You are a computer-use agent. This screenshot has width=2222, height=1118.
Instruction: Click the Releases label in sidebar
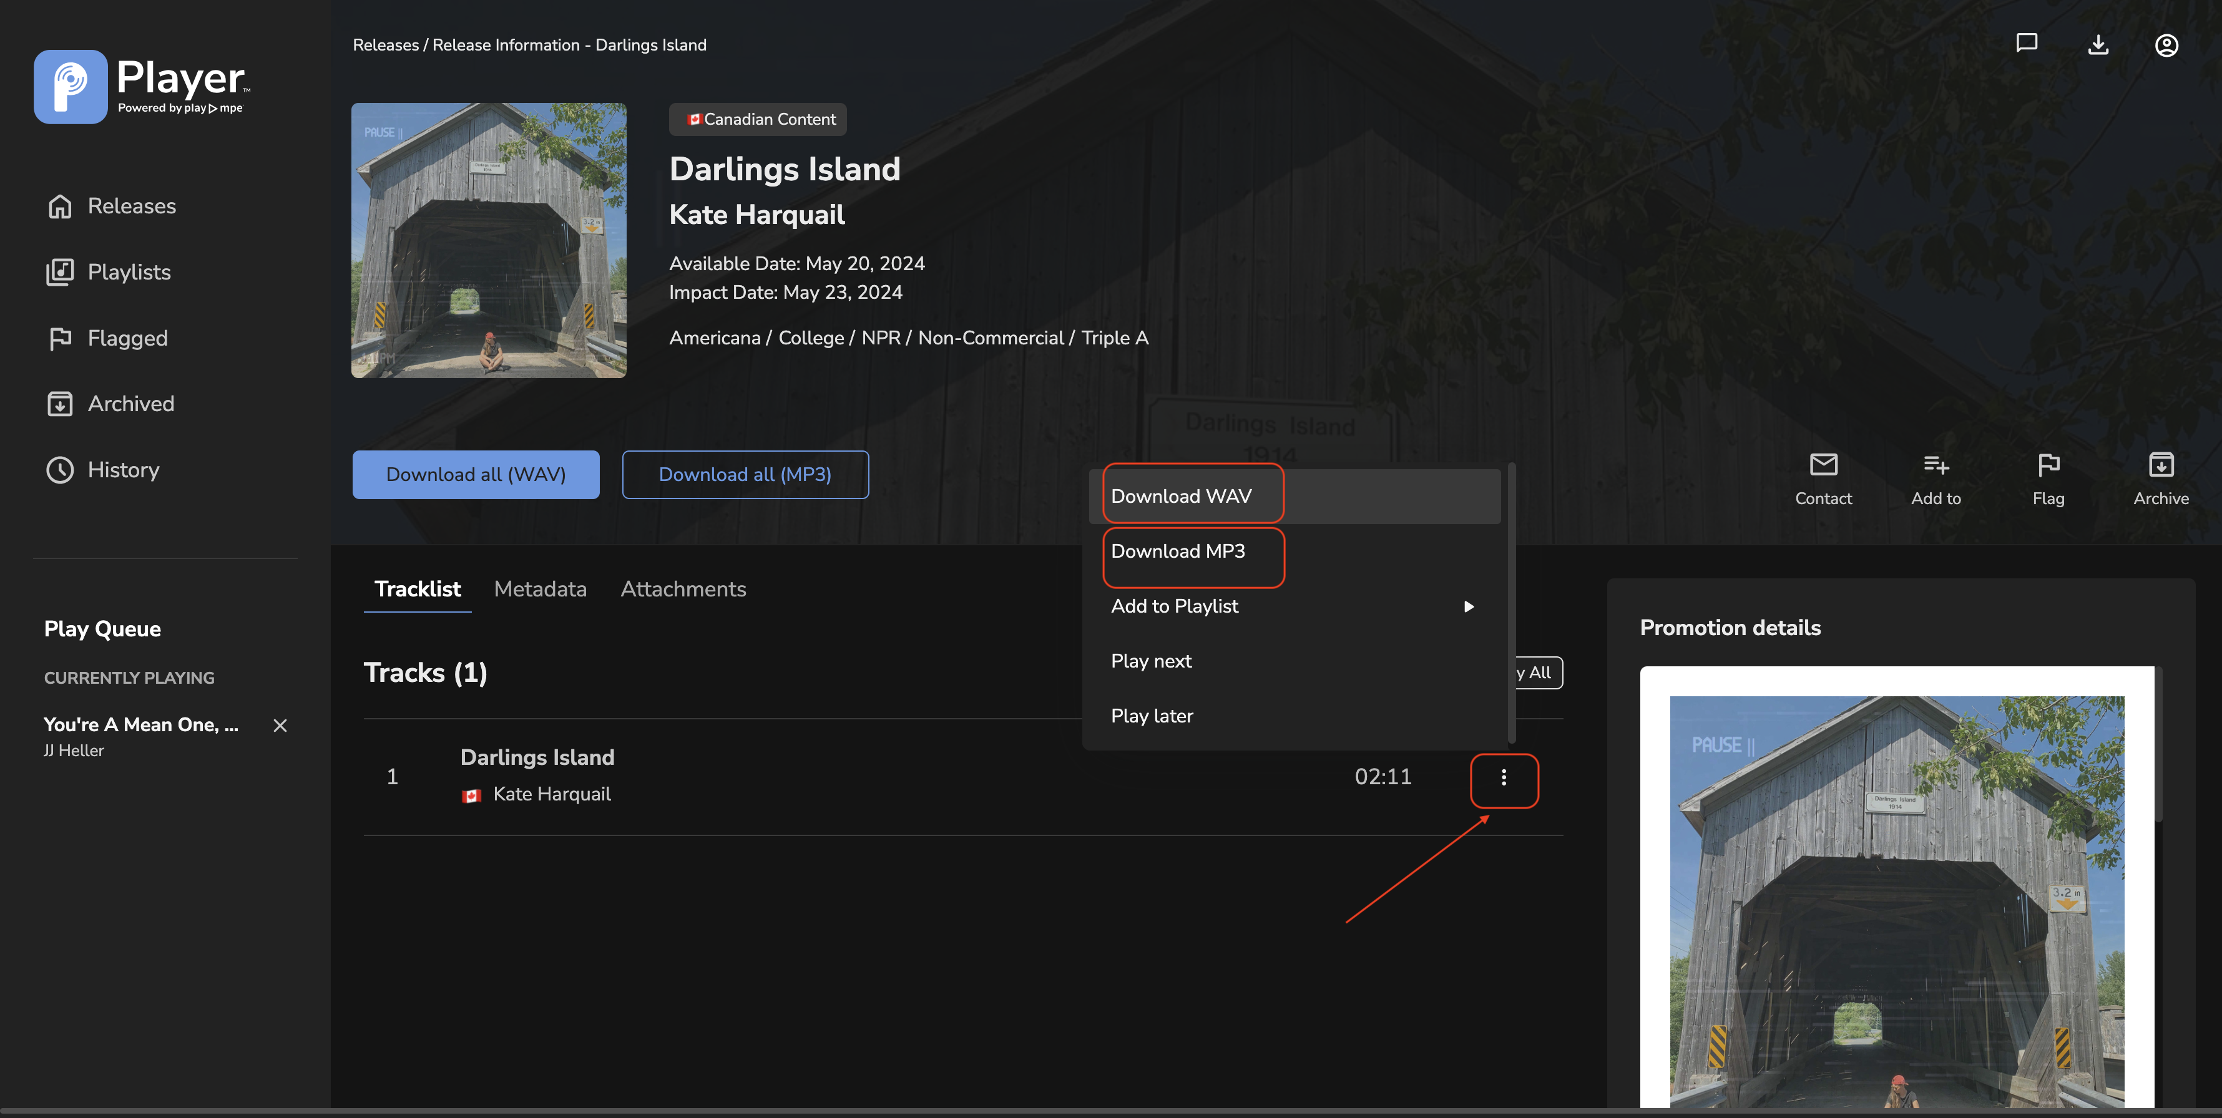point(132,206)
